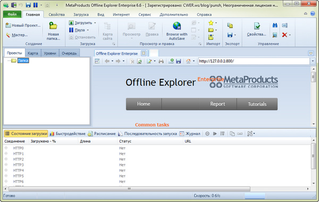This screenshot has height=202, width=319.
Task: Expand the Загрузить dropdown arrow
Action: coord(95,23)
